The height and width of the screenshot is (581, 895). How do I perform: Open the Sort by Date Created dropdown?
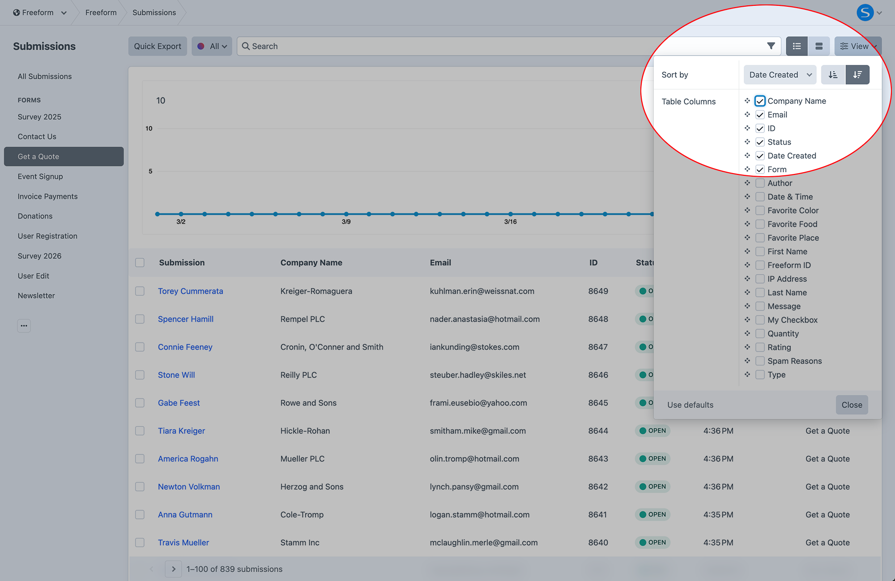tap(780, 74)
